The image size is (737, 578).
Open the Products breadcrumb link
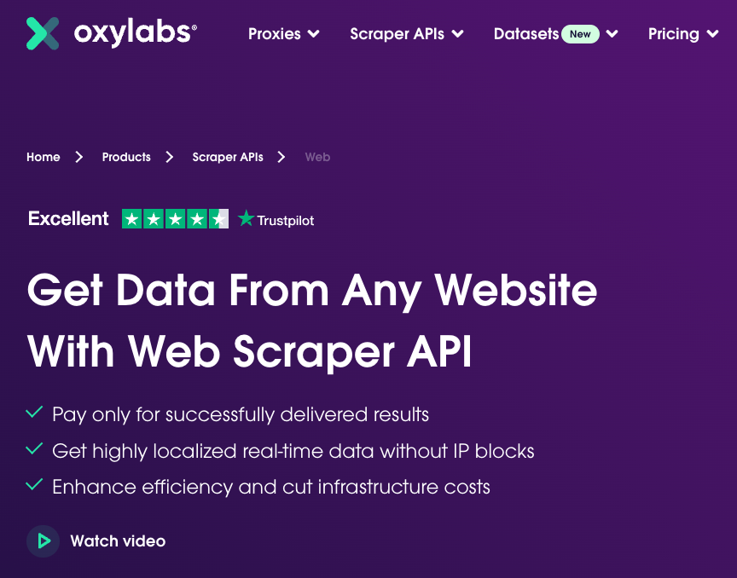click(x=126, y=157)
